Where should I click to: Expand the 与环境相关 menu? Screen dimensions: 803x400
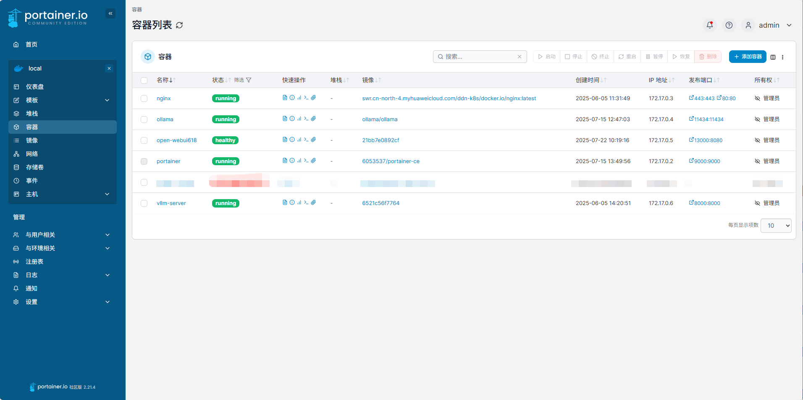[x=63, y=248]
